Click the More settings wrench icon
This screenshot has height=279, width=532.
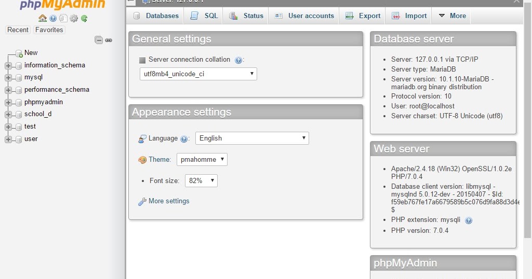pyautogui.click(x=142, y=202)
